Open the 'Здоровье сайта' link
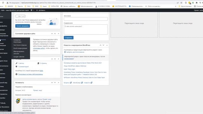The image size is (203, 114). (x=39, y=48)
